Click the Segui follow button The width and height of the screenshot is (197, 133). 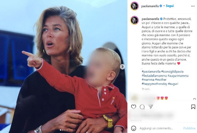(x=170, y=6)
